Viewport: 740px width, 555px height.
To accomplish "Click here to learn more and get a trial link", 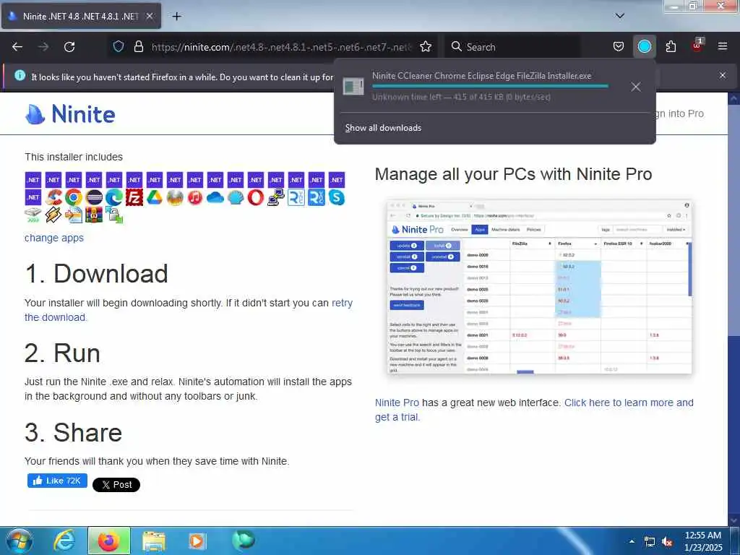I will click(x=534, y=410).
